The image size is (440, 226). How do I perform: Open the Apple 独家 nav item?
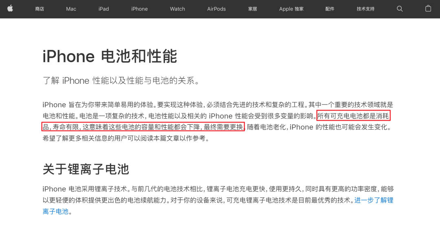pos(291,9)
